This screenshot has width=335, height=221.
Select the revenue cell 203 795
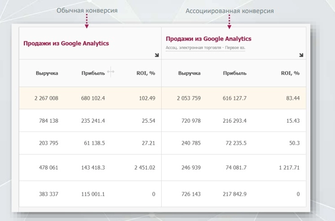tap(48, 143)
